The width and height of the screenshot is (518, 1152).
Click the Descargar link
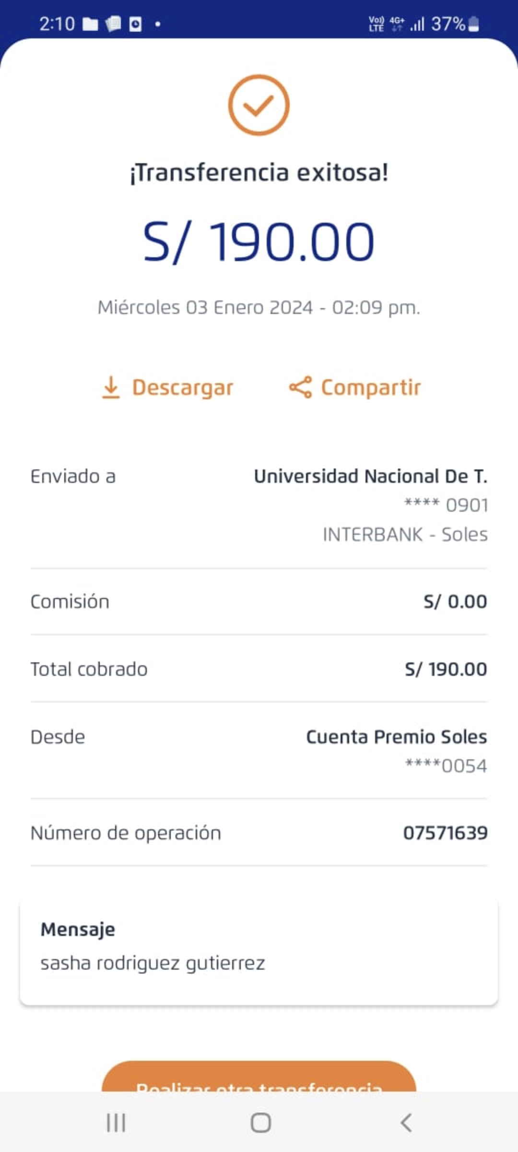coord(182,387)
